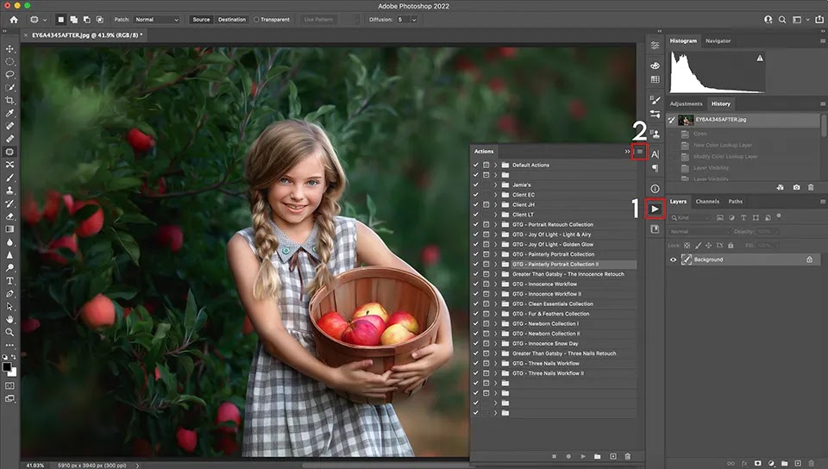Select the History tab
This screenshot has height=469, width=828.
click(x=721, y=104)
